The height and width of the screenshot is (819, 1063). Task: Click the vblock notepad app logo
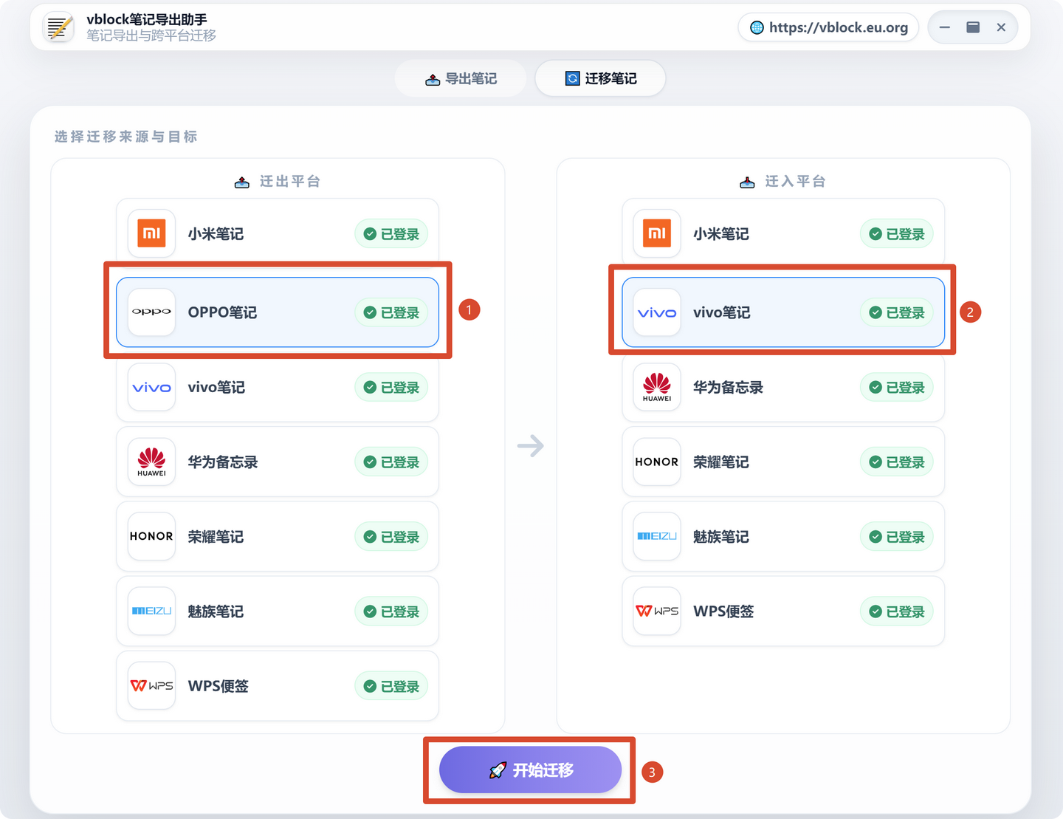tap(58, 27)
